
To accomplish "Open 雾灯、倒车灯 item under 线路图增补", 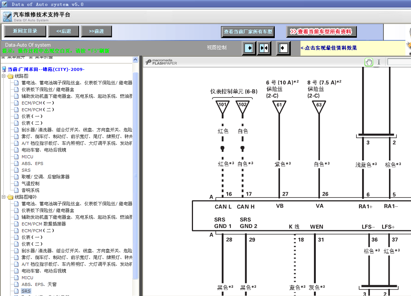I will coord(77,258).
